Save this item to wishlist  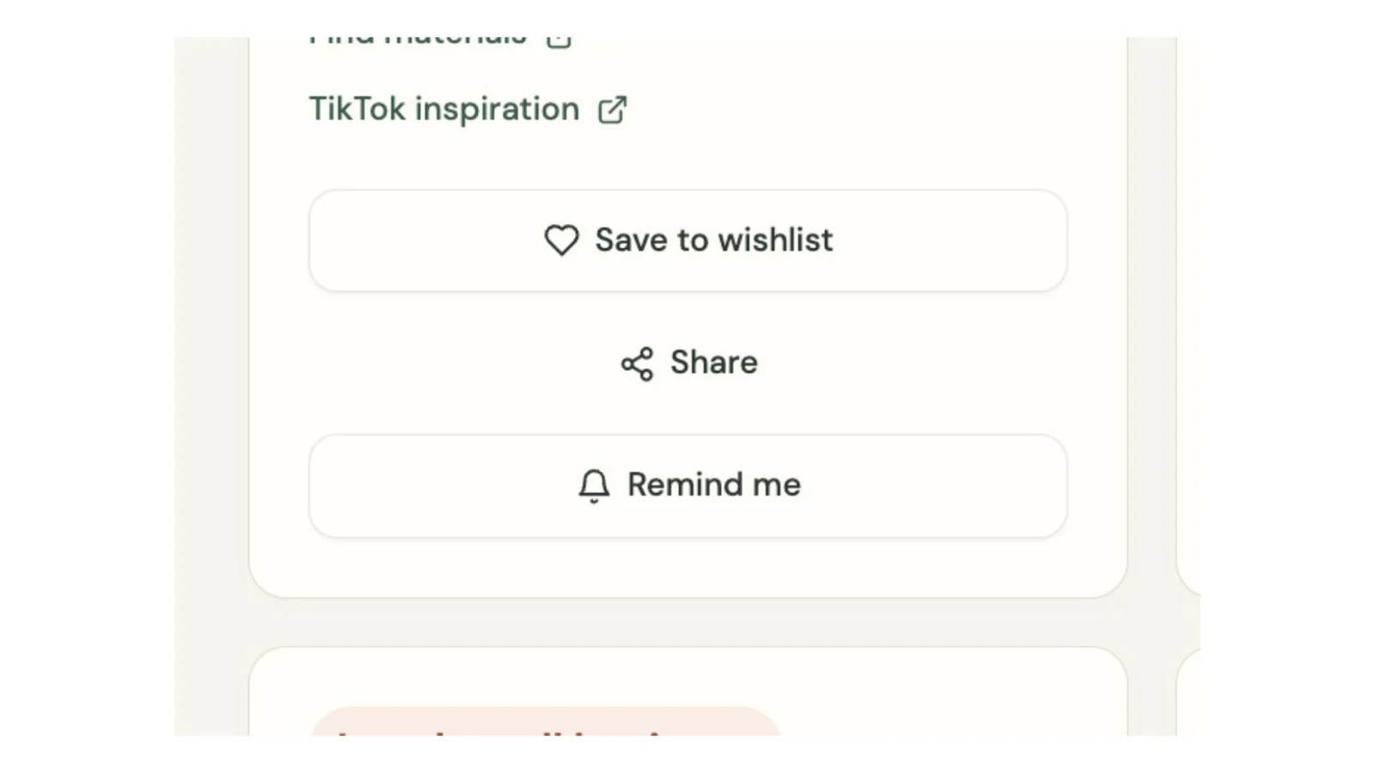687,240
